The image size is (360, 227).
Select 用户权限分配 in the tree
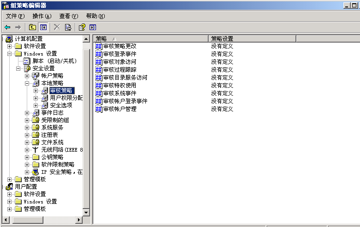(x=66, y=98)
